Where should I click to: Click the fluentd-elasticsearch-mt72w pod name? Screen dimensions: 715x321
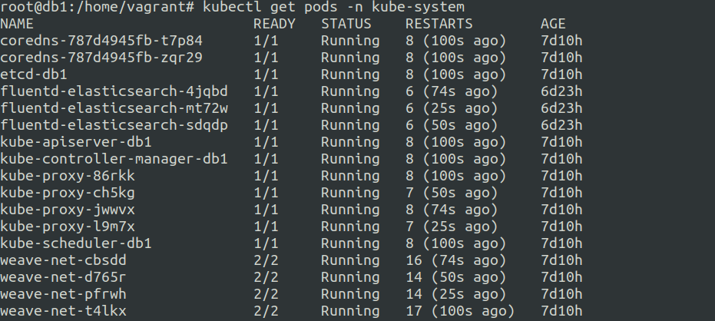[114, 108]
